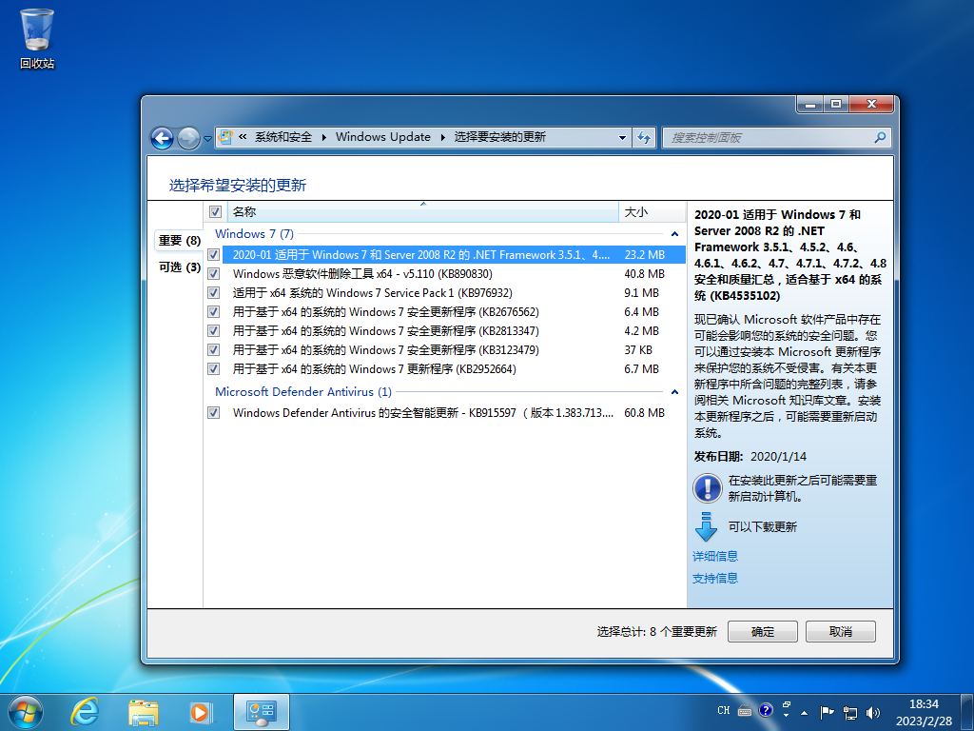
Task: Uncheck the KB890830 malicious software tool
Action: pos(214,273)
